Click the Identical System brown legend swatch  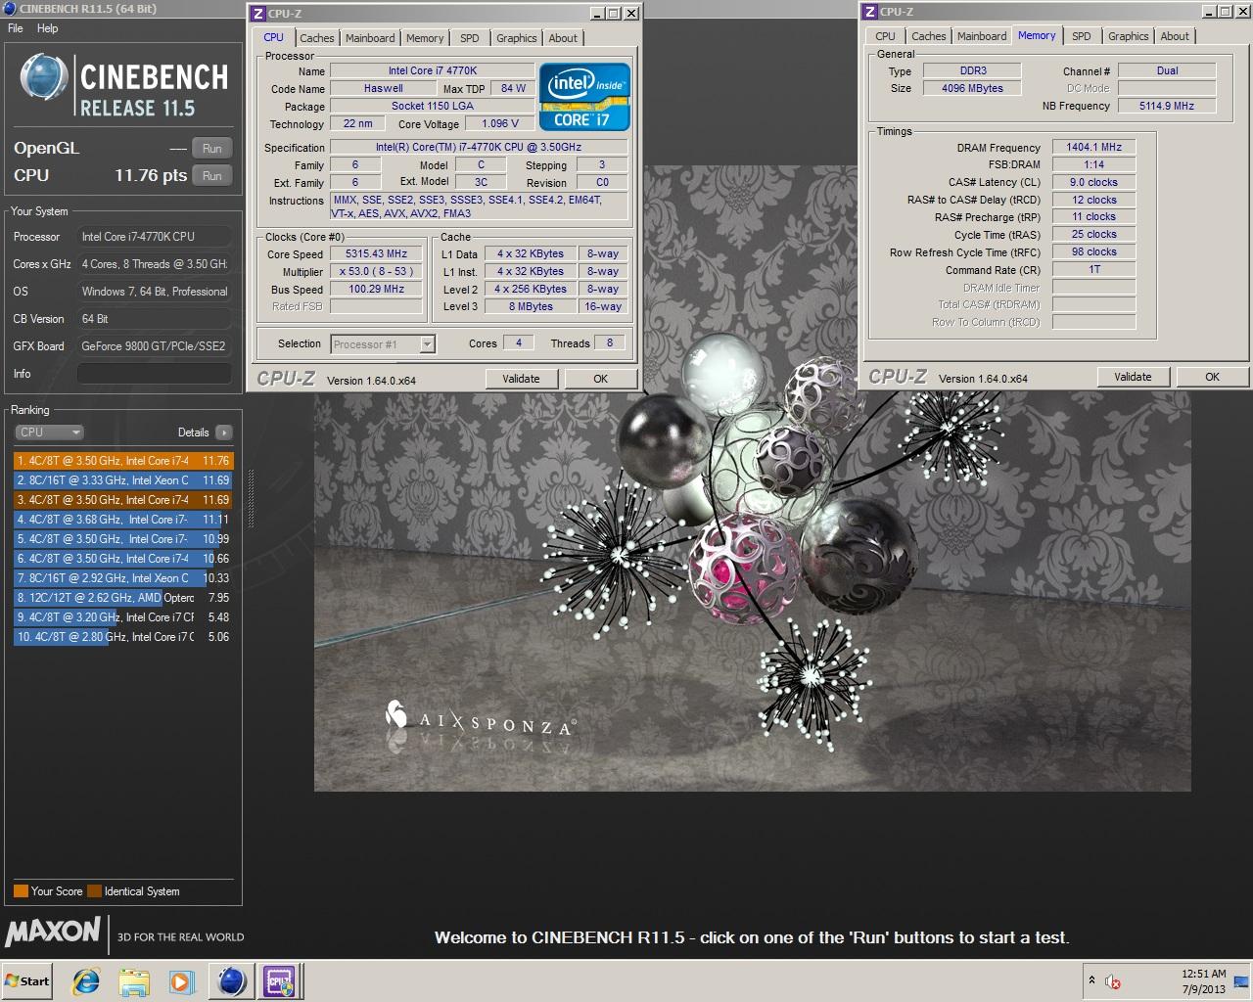pos(94,891)
